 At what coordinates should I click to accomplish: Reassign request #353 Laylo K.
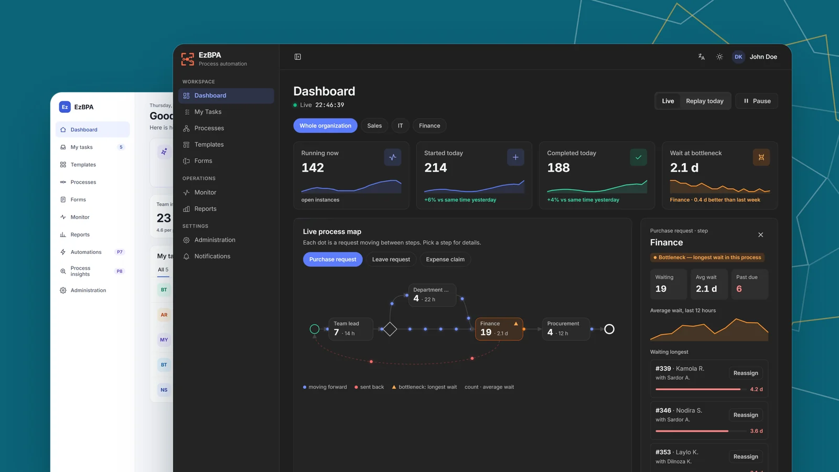tap(746, 457)
